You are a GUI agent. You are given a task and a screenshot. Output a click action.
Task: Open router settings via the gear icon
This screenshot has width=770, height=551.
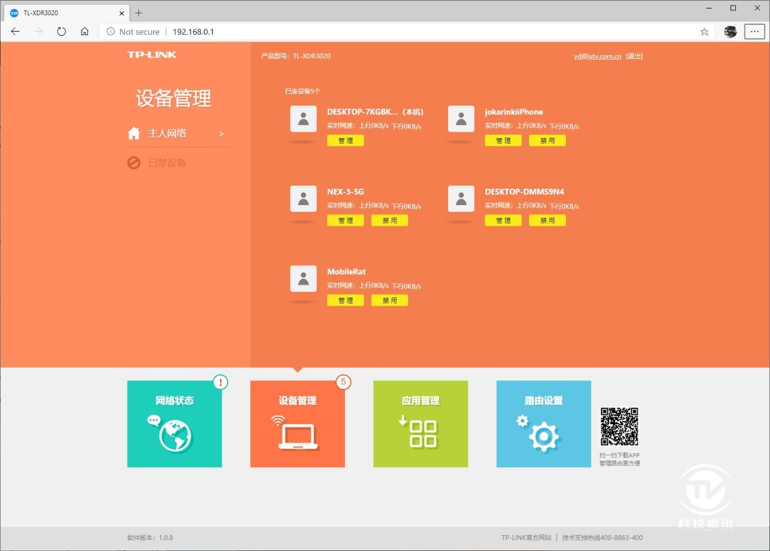pyautogui.click(x=542, y=435)
